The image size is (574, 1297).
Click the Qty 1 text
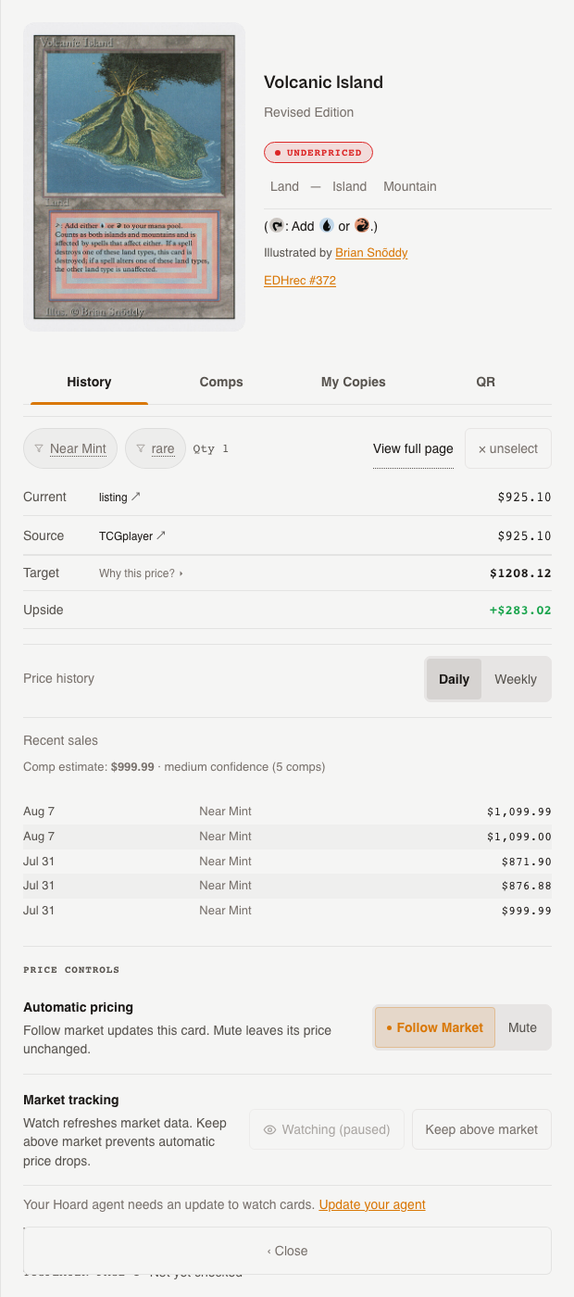point(211,448)
